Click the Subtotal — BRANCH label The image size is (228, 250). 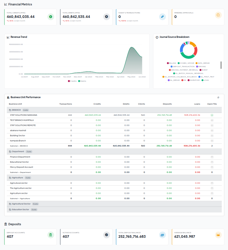19,146
